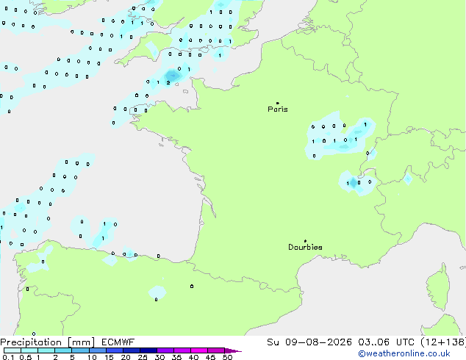Click the Dourbies location label
The image size is (466, 360).
coord(305,247)
